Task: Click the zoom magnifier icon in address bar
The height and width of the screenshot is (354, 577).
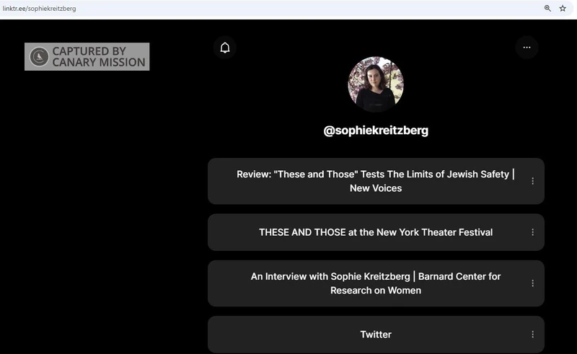Action: click(x=547, y=9)
